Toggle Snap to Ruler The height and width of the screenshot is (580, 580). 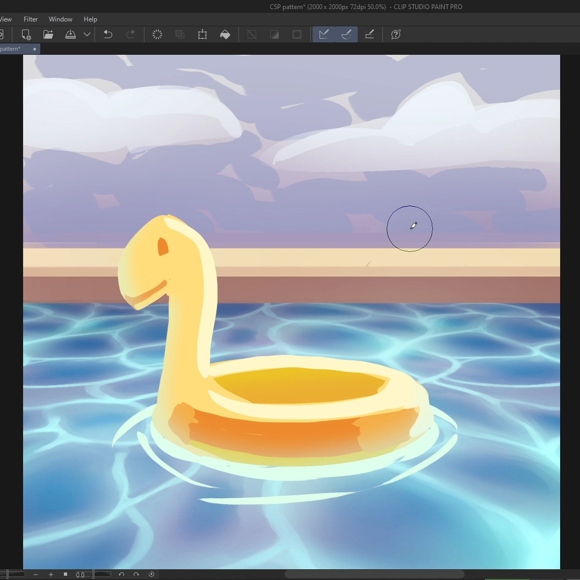(324, 34)
